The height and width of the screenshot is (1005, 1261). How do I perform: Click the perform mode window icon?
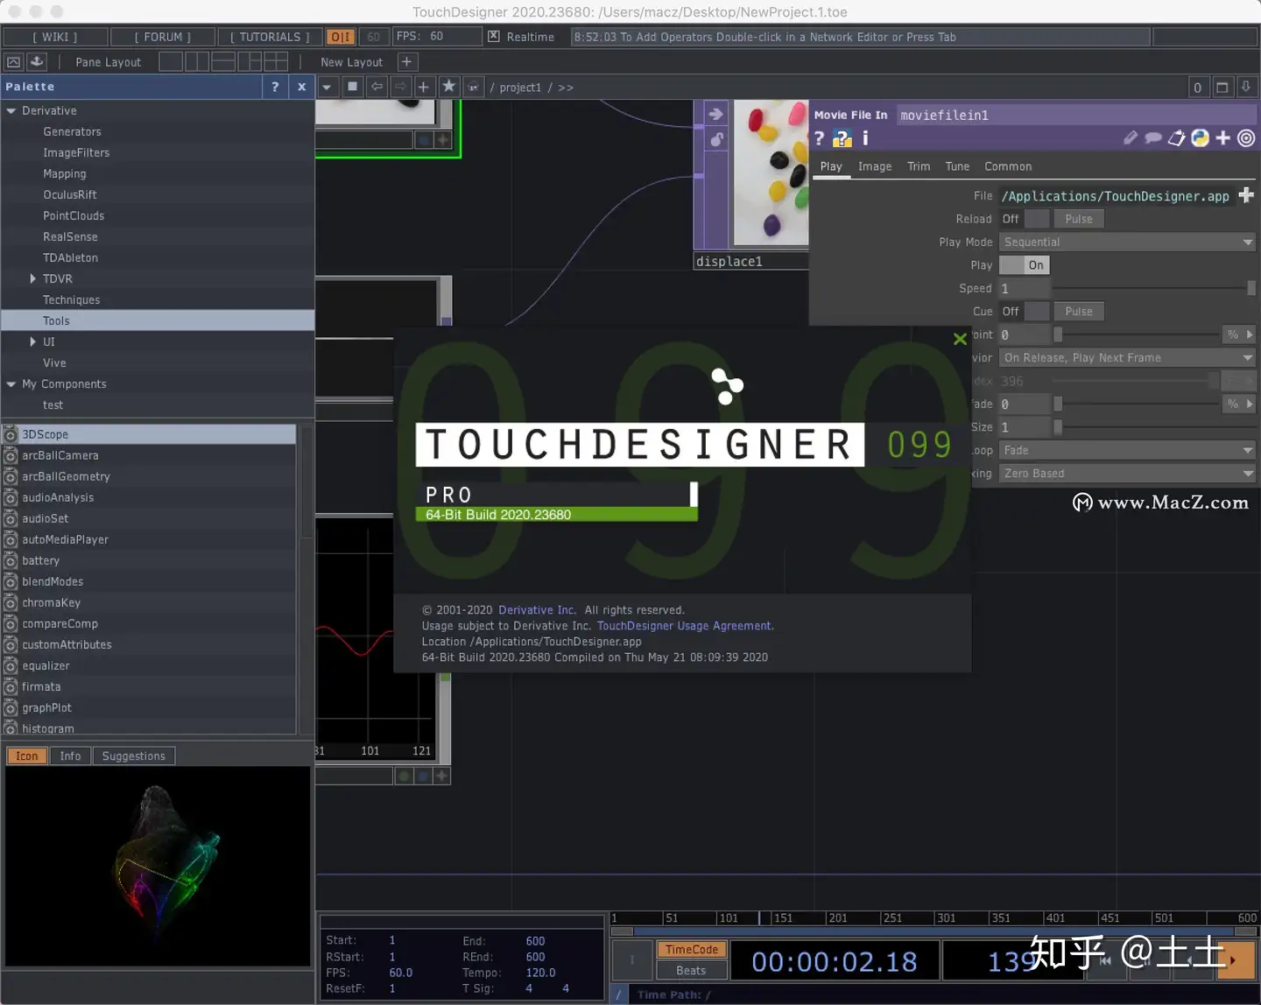(x=13, y=61)
